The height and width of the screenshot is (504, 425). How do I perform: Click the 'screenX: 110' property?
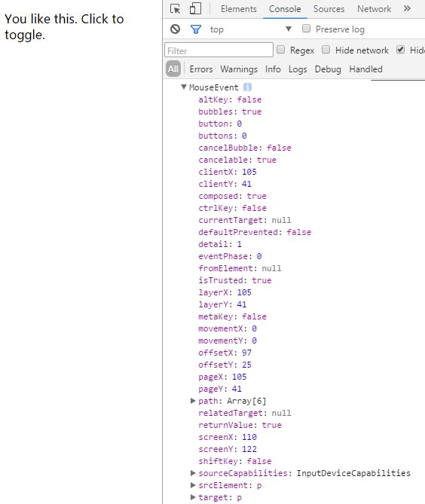[228, 437]
